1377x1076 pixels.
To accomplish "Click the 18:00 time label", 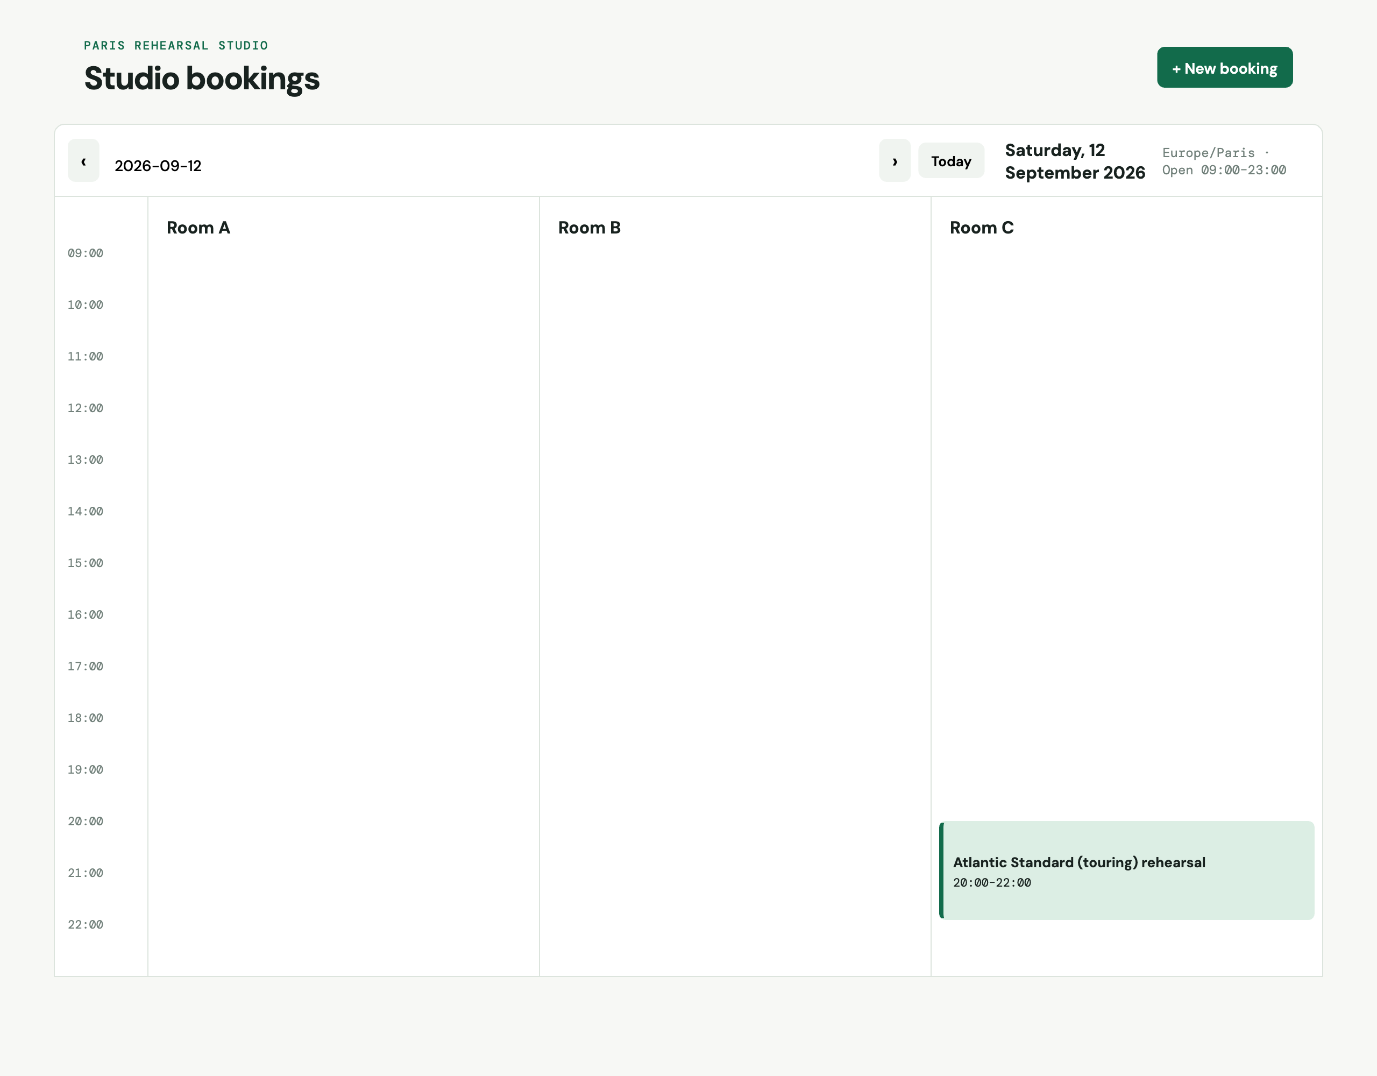I will [x=85, y=718].
